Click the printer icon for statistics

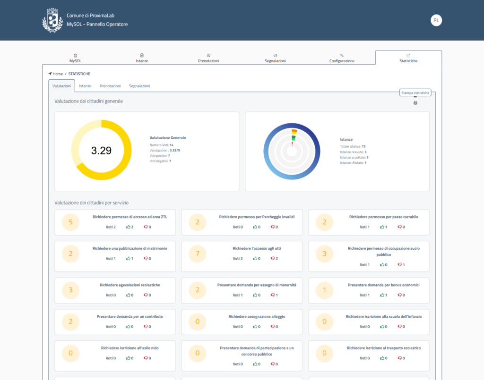coord(415,103)
